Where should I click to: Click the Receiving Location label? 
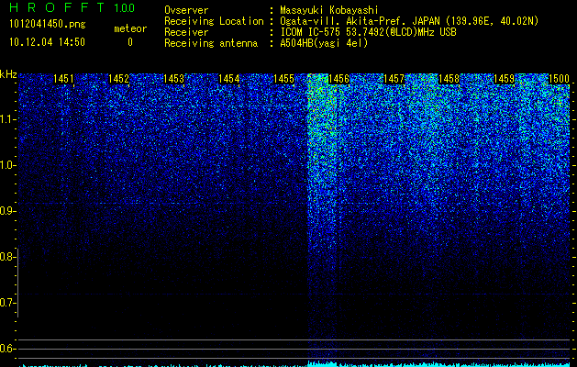[214, 21]
